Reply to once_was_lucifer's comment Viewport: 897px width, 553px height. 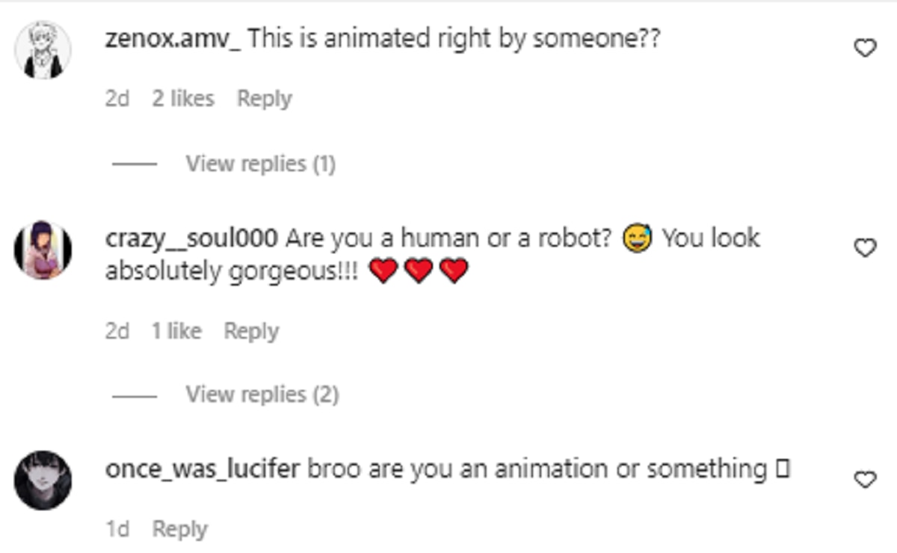pos(179,530)
